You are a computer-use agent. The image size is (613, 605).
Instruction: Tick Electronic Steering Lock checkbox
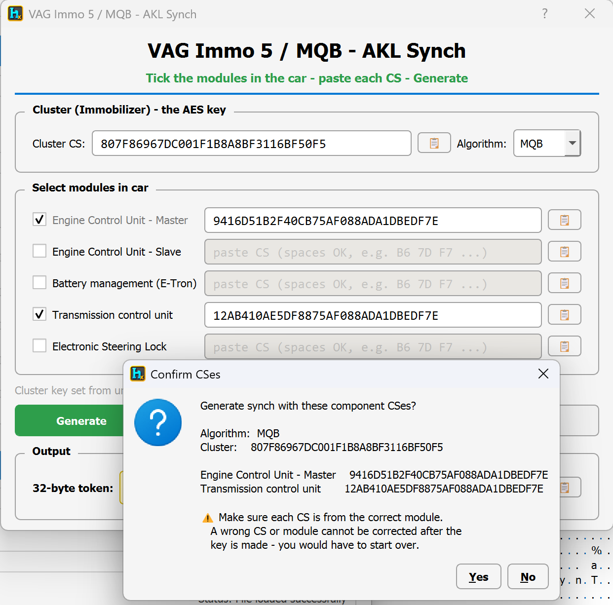[x=39, y=345]
